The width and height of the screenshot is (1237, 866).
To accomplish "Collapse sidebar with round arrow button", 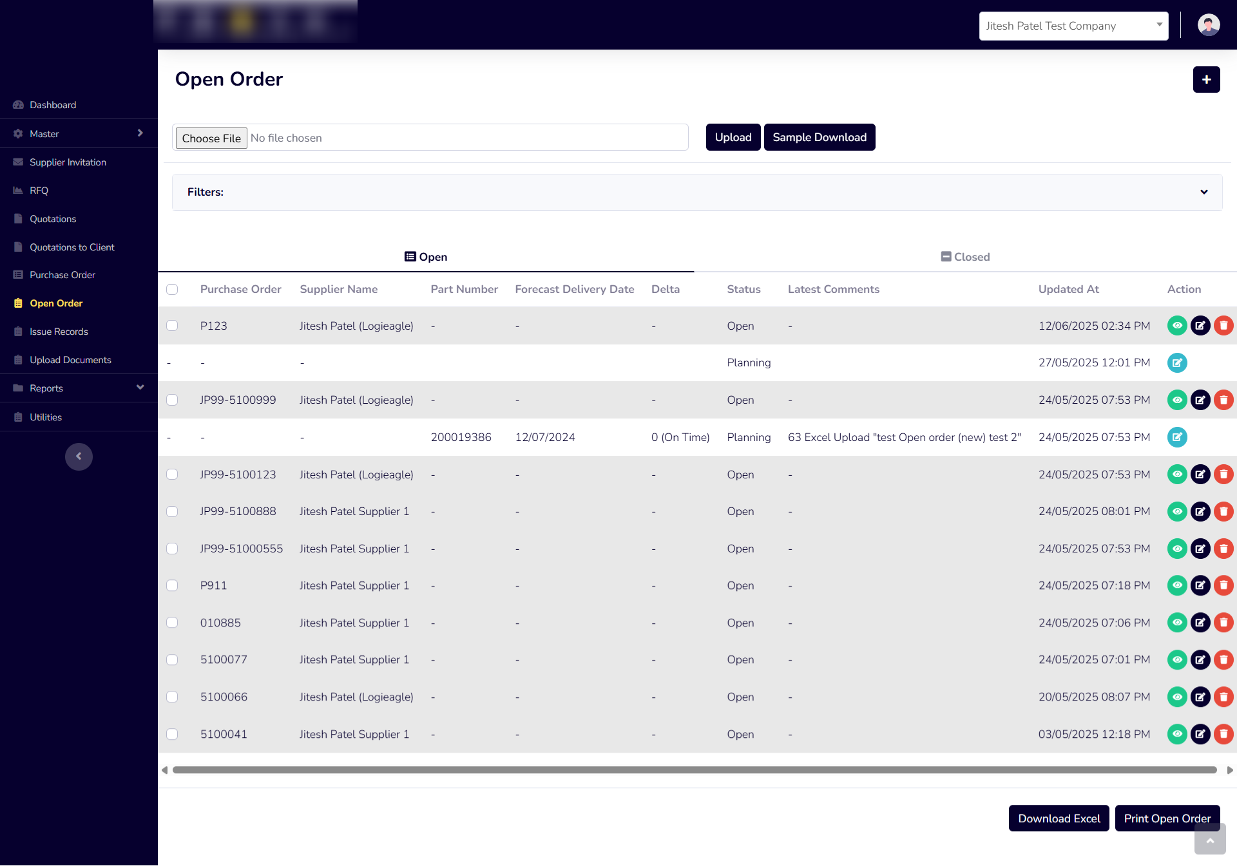I will (79, 457).
